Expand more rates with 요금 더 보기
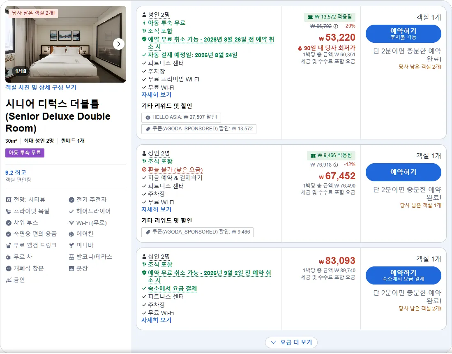452x354 pixels. tap(291, 342)
